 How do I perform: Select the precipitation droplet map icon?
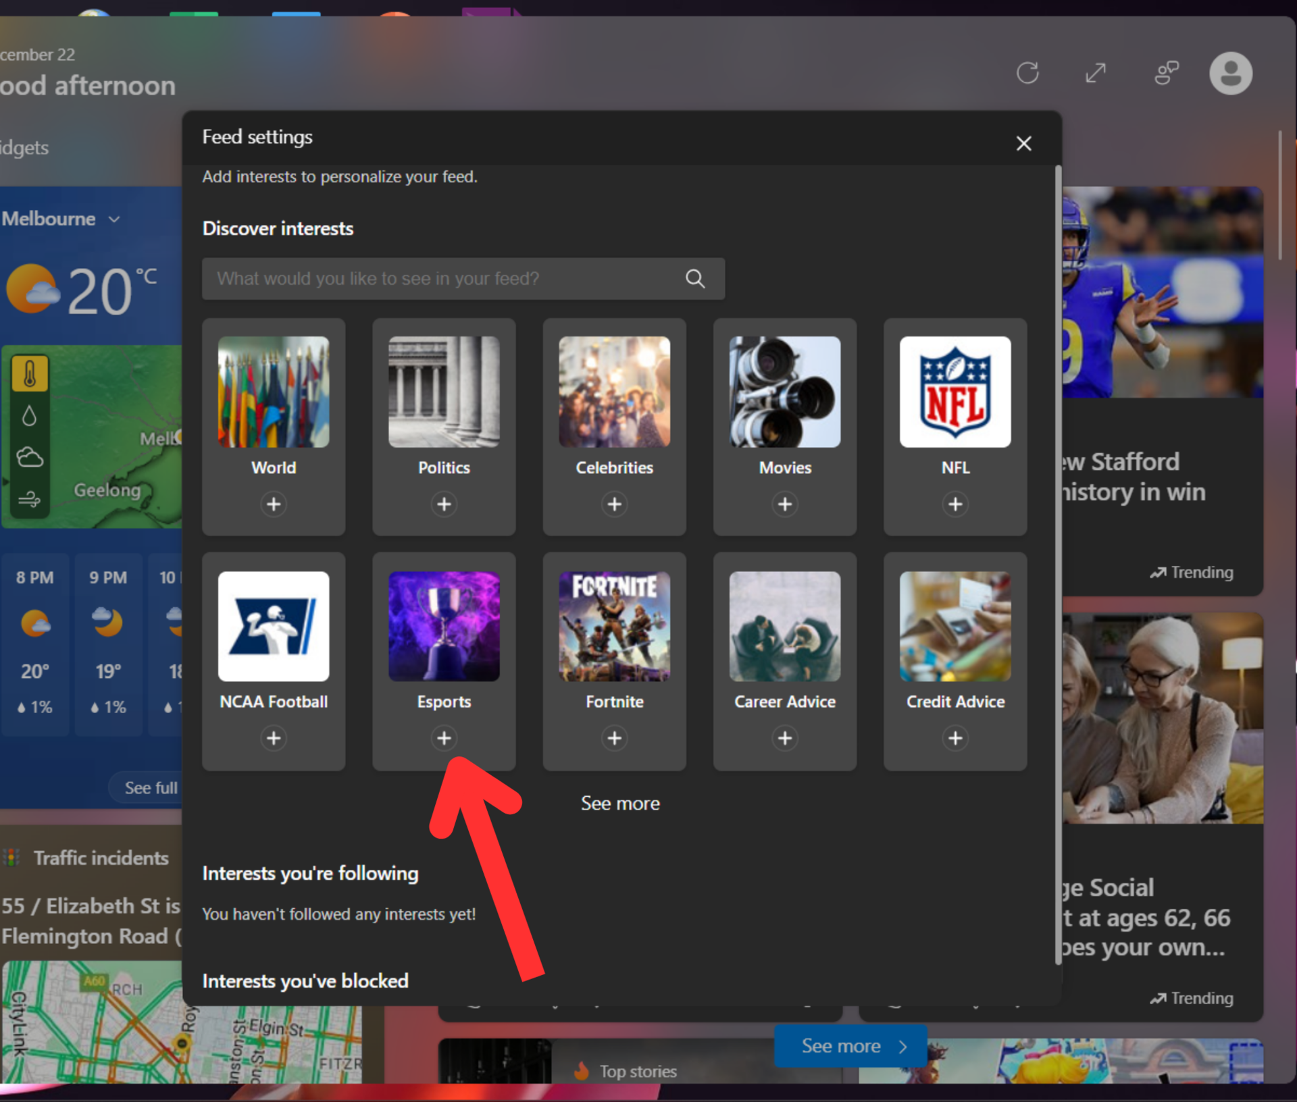point(30,415)
